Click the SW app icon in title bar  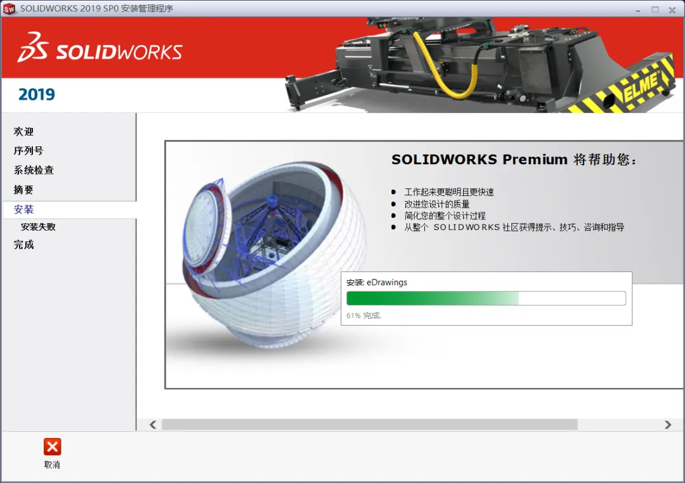9,9
